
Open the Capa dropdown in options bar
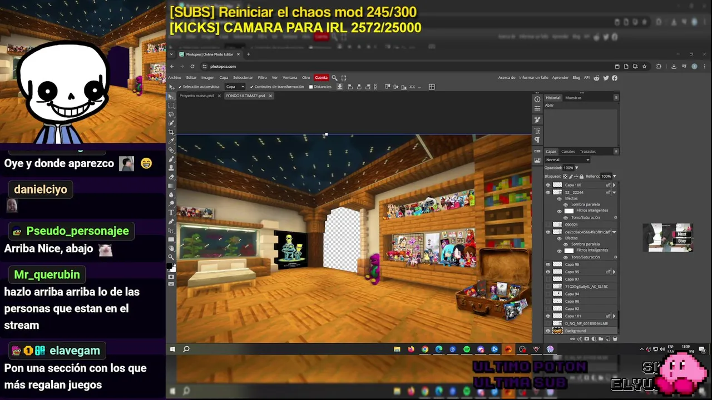point(235,87)
